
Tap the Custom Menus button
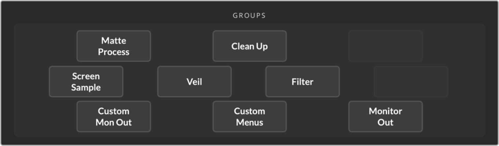[249, 117]
